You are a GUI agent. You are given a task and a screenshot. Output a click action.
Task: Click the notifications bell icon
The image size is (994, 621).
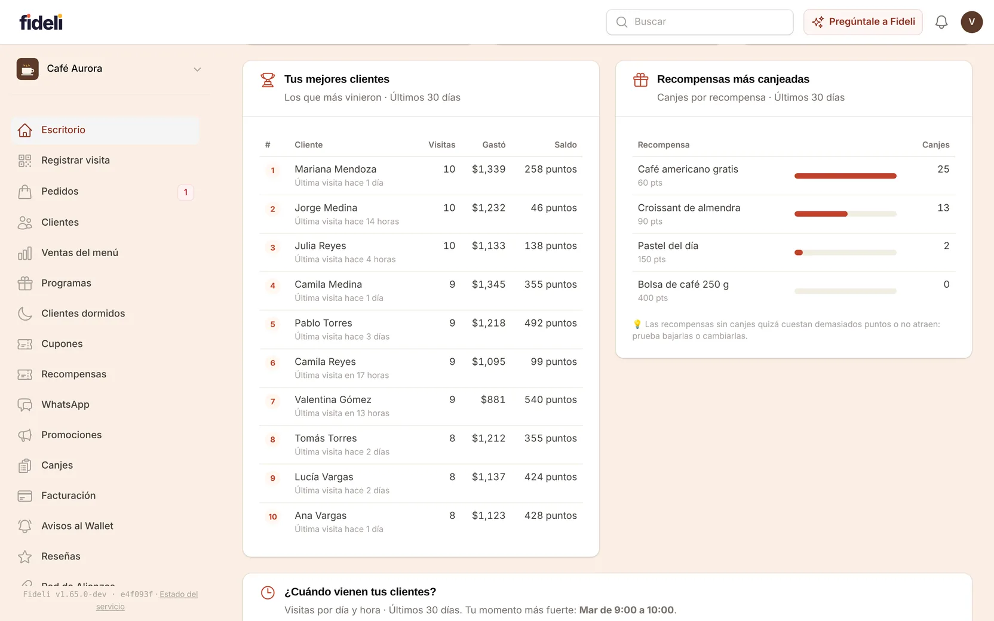tap(941, 22)
